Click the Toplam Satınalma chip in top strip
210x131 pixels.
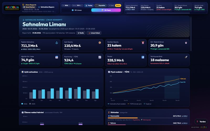click(132, 8)
